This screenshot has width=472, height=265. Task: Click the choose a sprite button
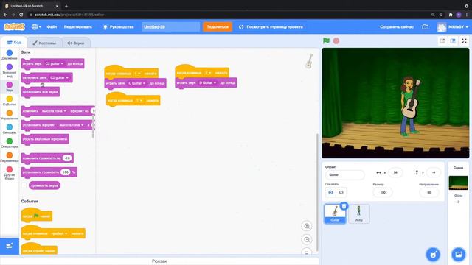coord(433,255)
